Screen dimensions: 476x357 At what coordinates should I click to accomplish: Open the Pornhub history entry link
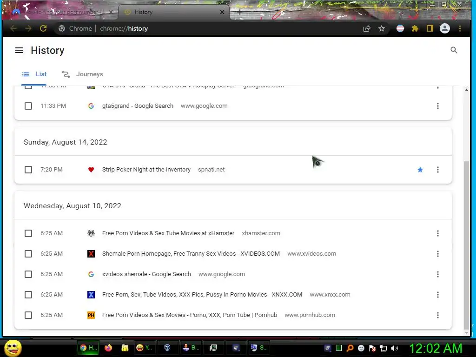190,315
